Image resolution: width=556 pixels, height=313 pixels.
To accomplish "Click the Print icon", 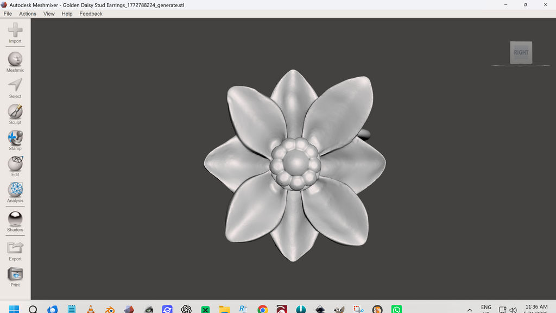I will click(x=15, y=274).
